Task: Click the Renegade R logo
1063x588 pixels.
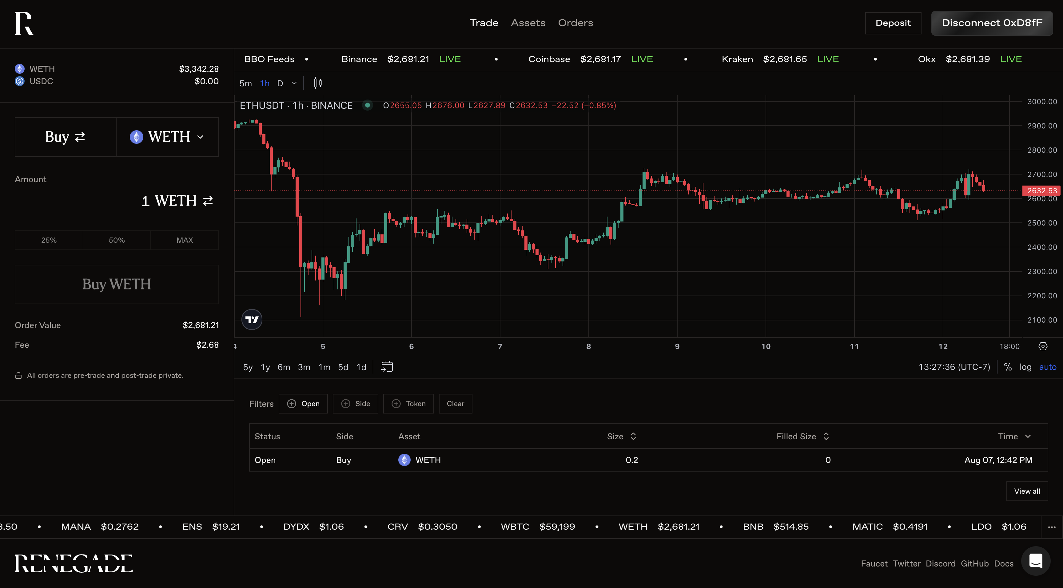Action: (x=24, y=23)
